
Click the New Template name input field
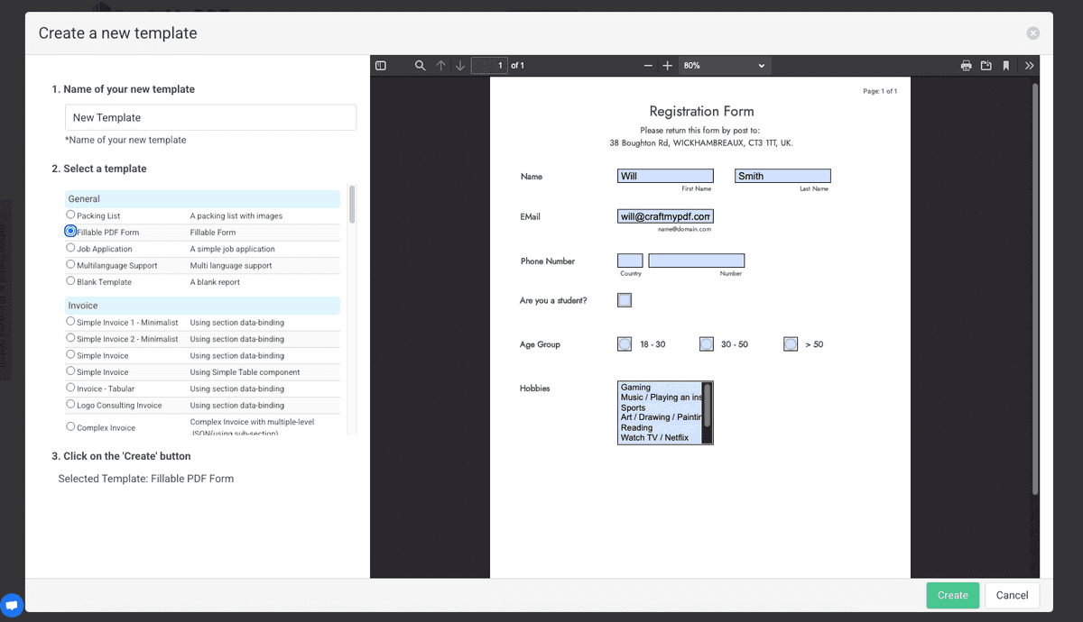coord(209,117)
